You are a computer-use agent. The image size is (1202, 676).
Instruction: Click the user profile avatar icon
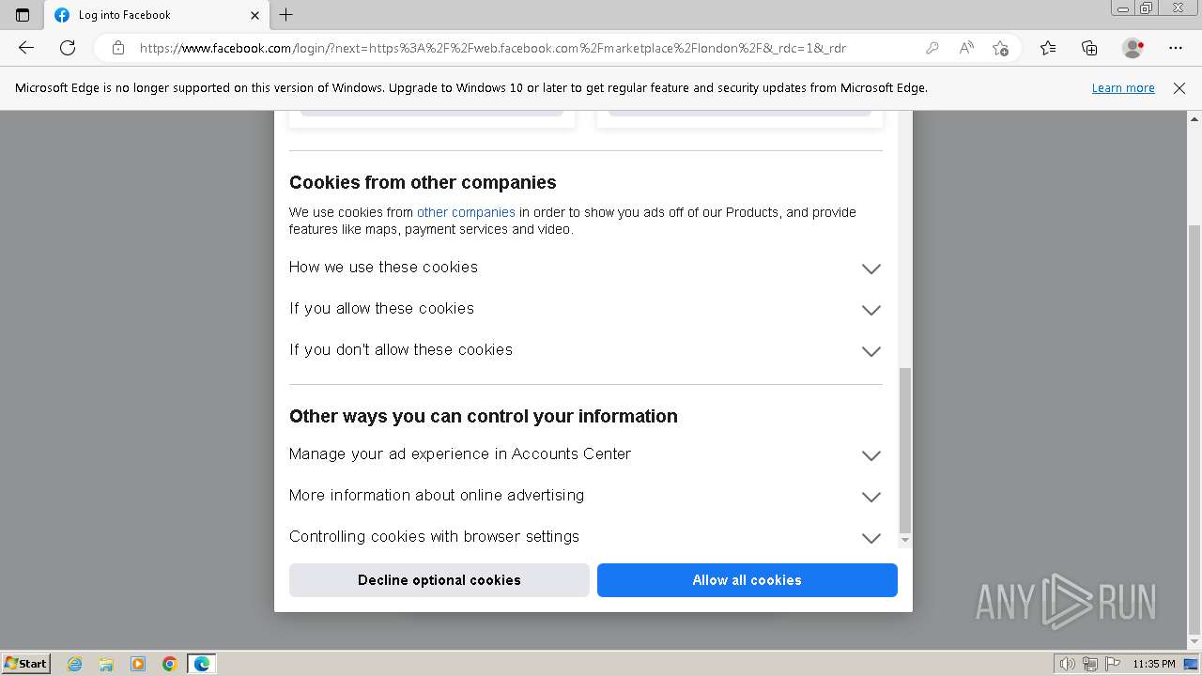pyautogui.click(x=1133, y=48)
